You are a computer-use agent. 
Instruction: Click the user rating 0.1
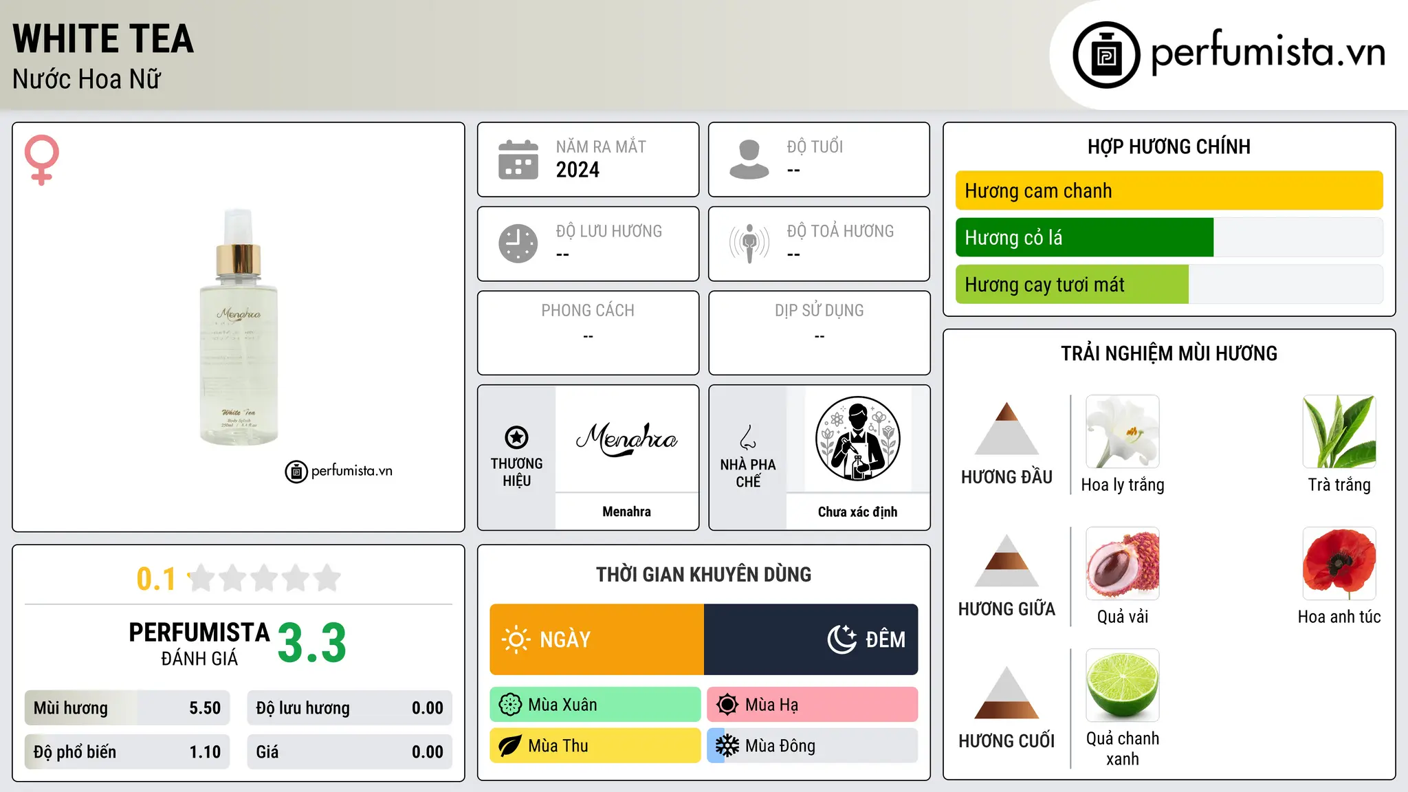(156, 579)
